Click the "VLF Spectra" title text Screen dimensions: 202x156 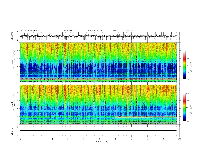click(x=29, y=31)
